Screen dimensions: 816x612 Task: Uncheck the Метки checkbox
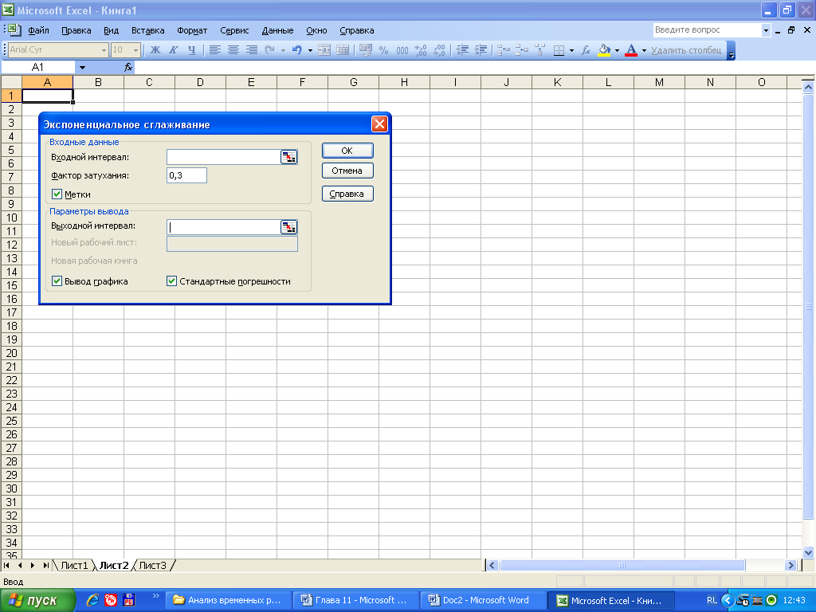[57, 194]
